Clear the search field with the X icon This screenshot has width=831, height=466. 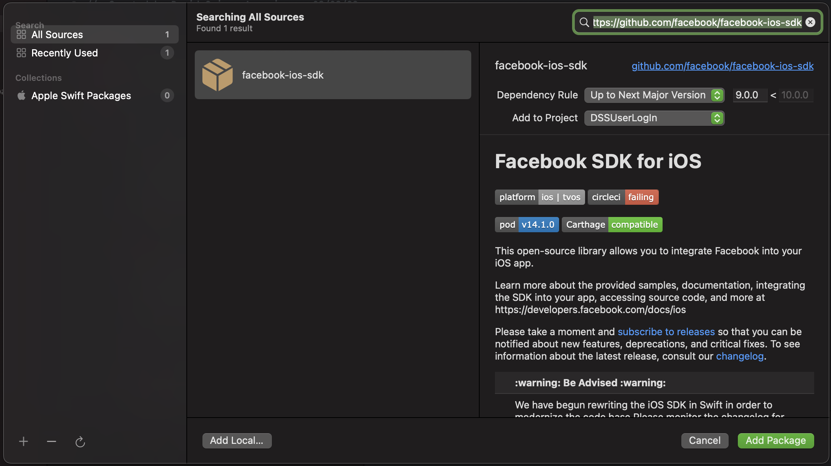[810, 22]
